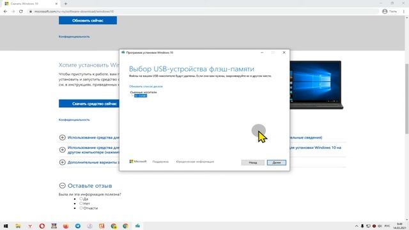Image resolution: width=409 pixels, height=230 pixels.
Task: Open Firefox from the taskbar
Action: point(66,226)
